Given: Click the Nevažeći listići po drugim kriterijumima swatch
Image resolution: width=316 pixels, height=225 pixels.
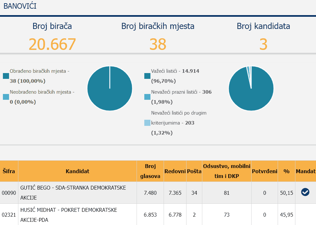Looking at the screenshot, I should point(147,123).
